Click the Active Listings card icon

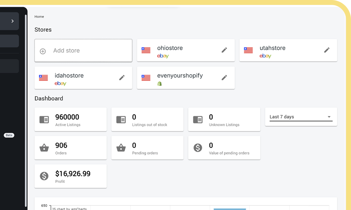point(44,119)
